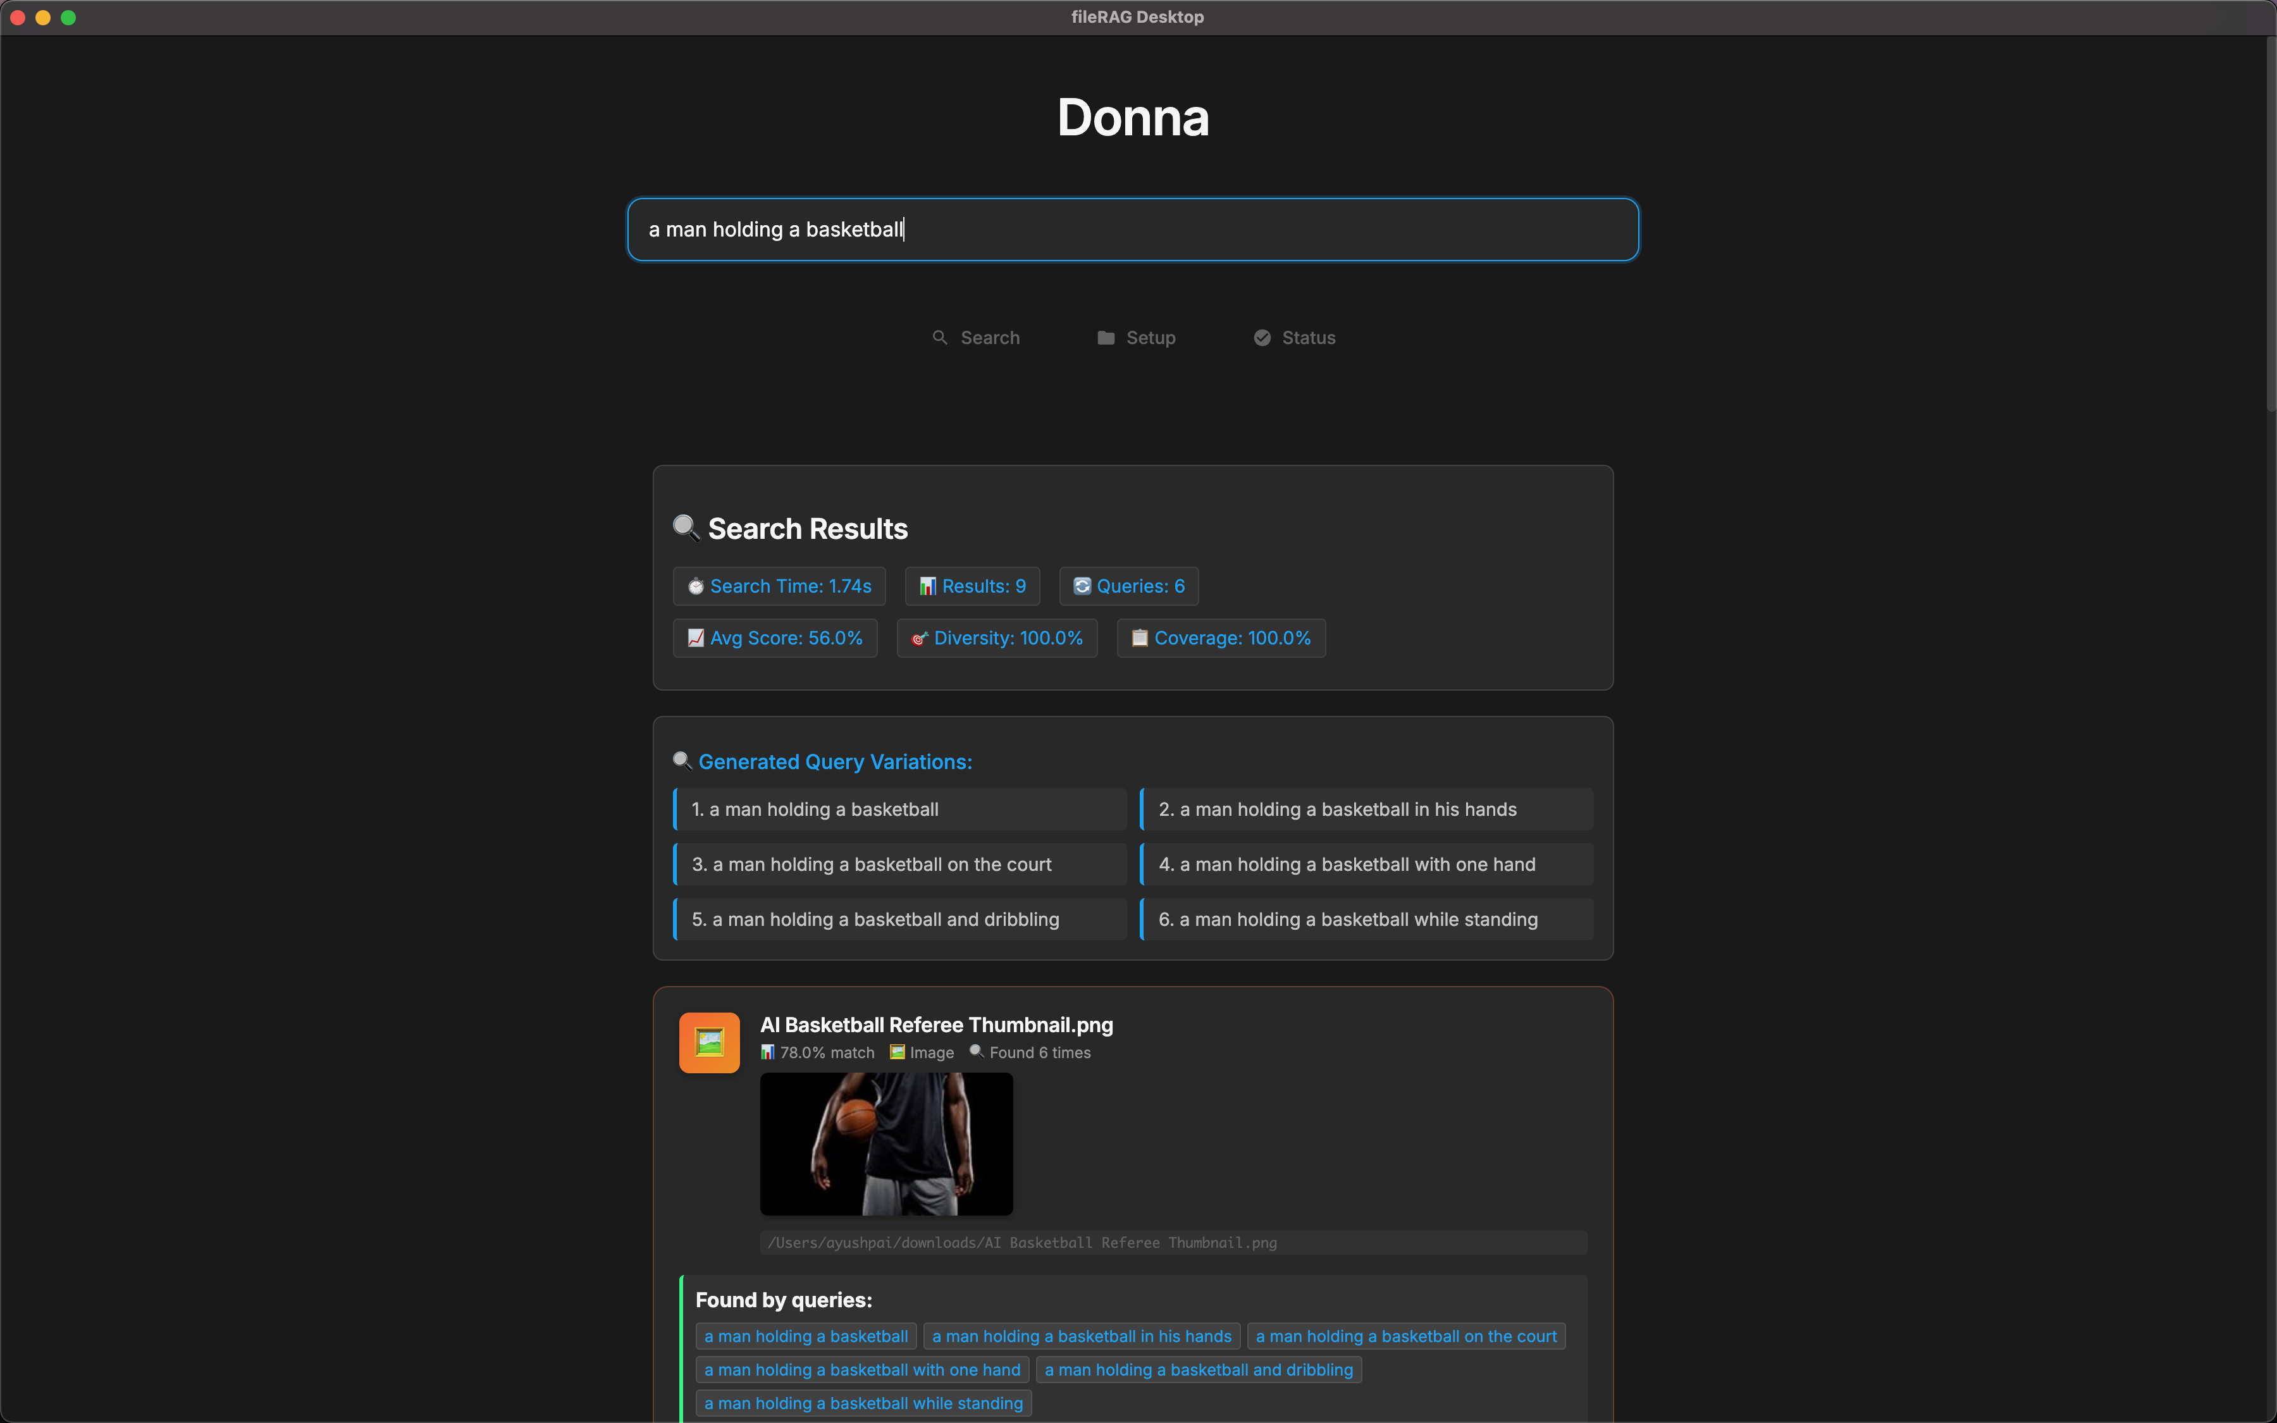Viewport: 2277px width, 1423px height.
Task: Switch to the Setup tab
Action: click(x=1137, y=338)
